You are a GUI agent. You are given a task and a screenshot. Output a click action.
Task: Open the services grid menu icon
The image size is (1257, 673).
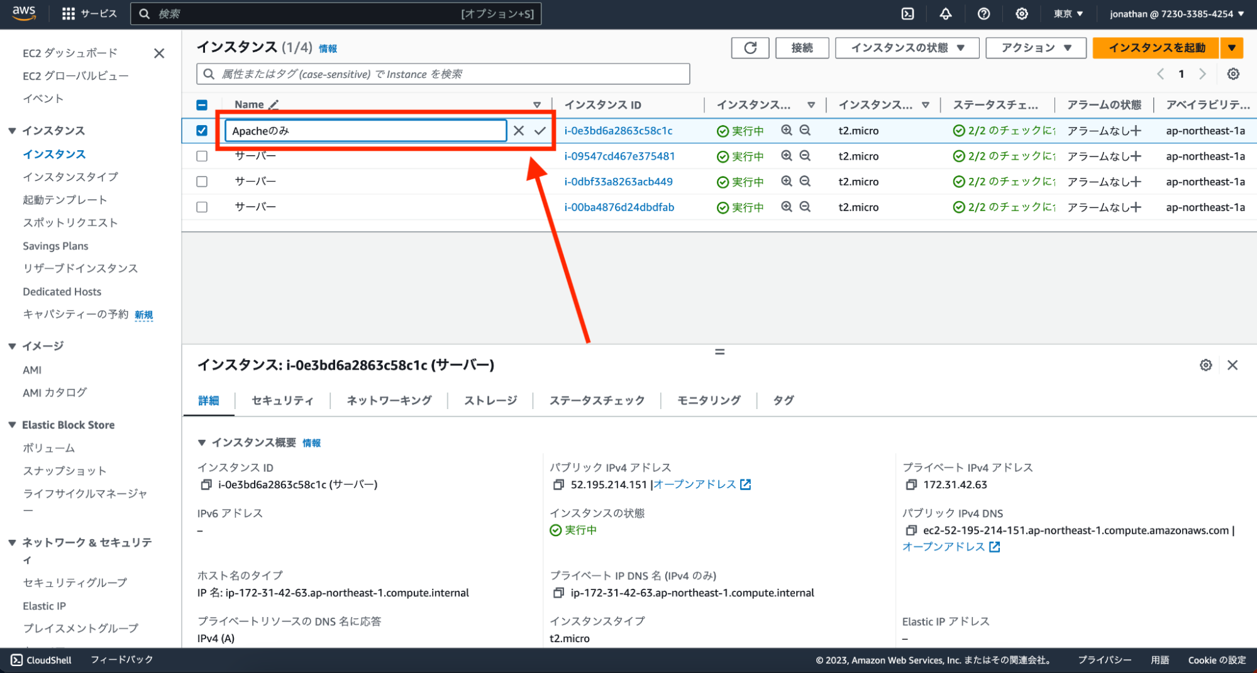69,14
